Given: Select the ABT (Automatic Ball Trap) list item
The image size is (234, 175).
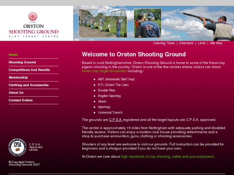Looking at the screenshot, I should click(116, 79).
